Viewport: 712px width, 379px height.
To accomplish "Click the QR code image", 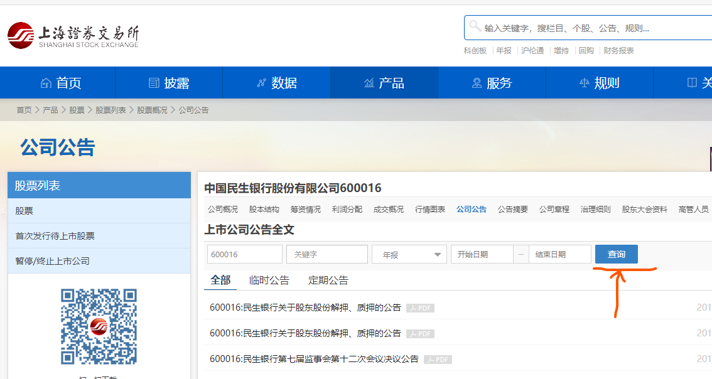I will pos(99,326).
